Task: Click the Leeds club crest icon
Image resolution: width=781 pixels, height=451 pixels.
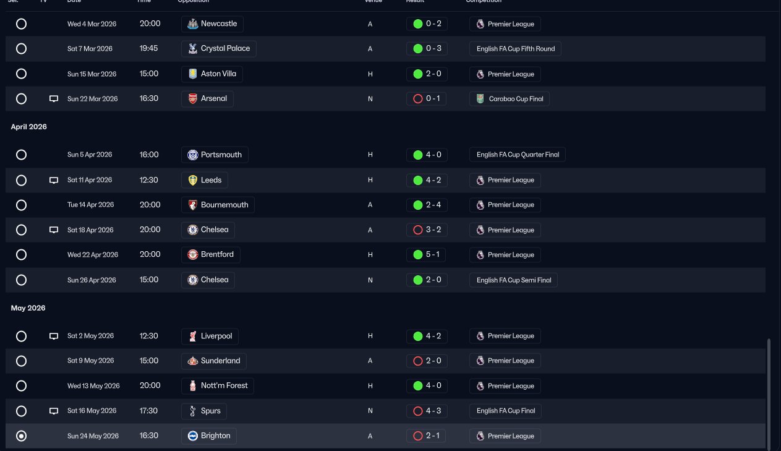Action: [192, 180]
